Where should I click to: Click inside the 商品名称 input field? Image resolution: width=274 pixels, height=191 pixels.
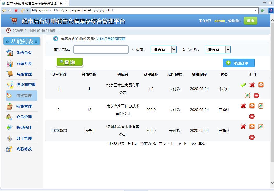(x=101, y=49)
